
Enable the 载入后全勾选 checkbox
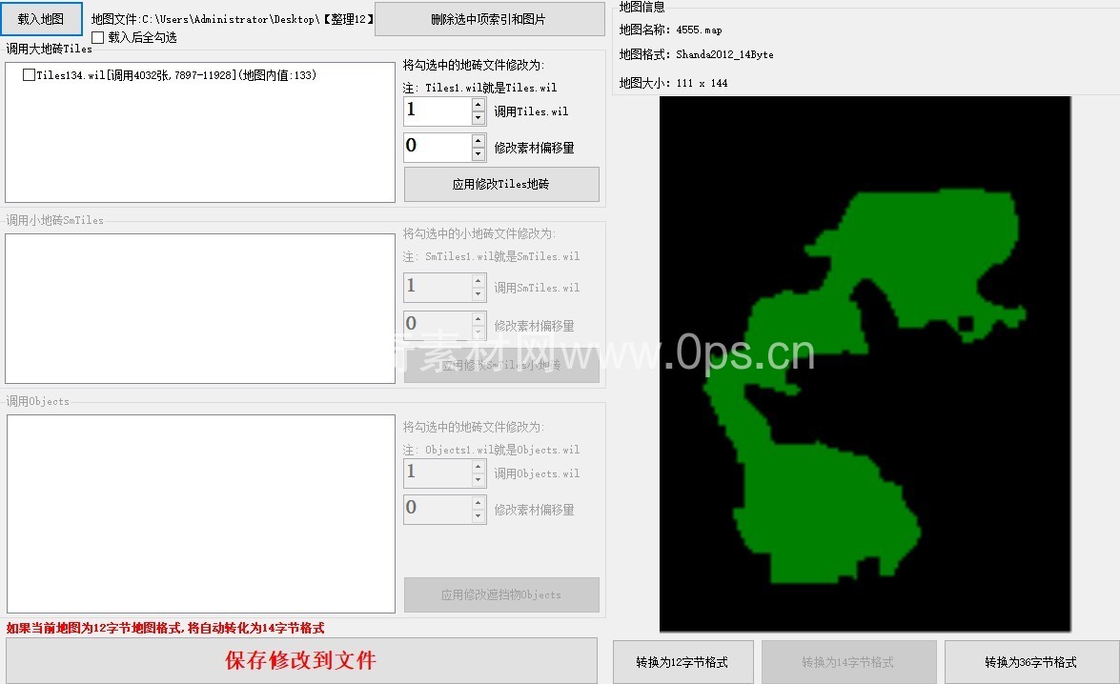(98, 38)
